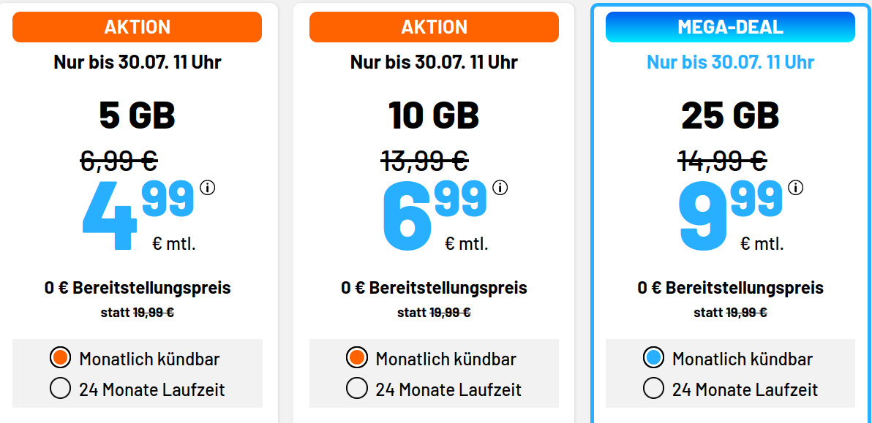Click the AKTION banner on the 5 GB card
The width and height of the screenshot is (872, 423).
tap(136, 27)
